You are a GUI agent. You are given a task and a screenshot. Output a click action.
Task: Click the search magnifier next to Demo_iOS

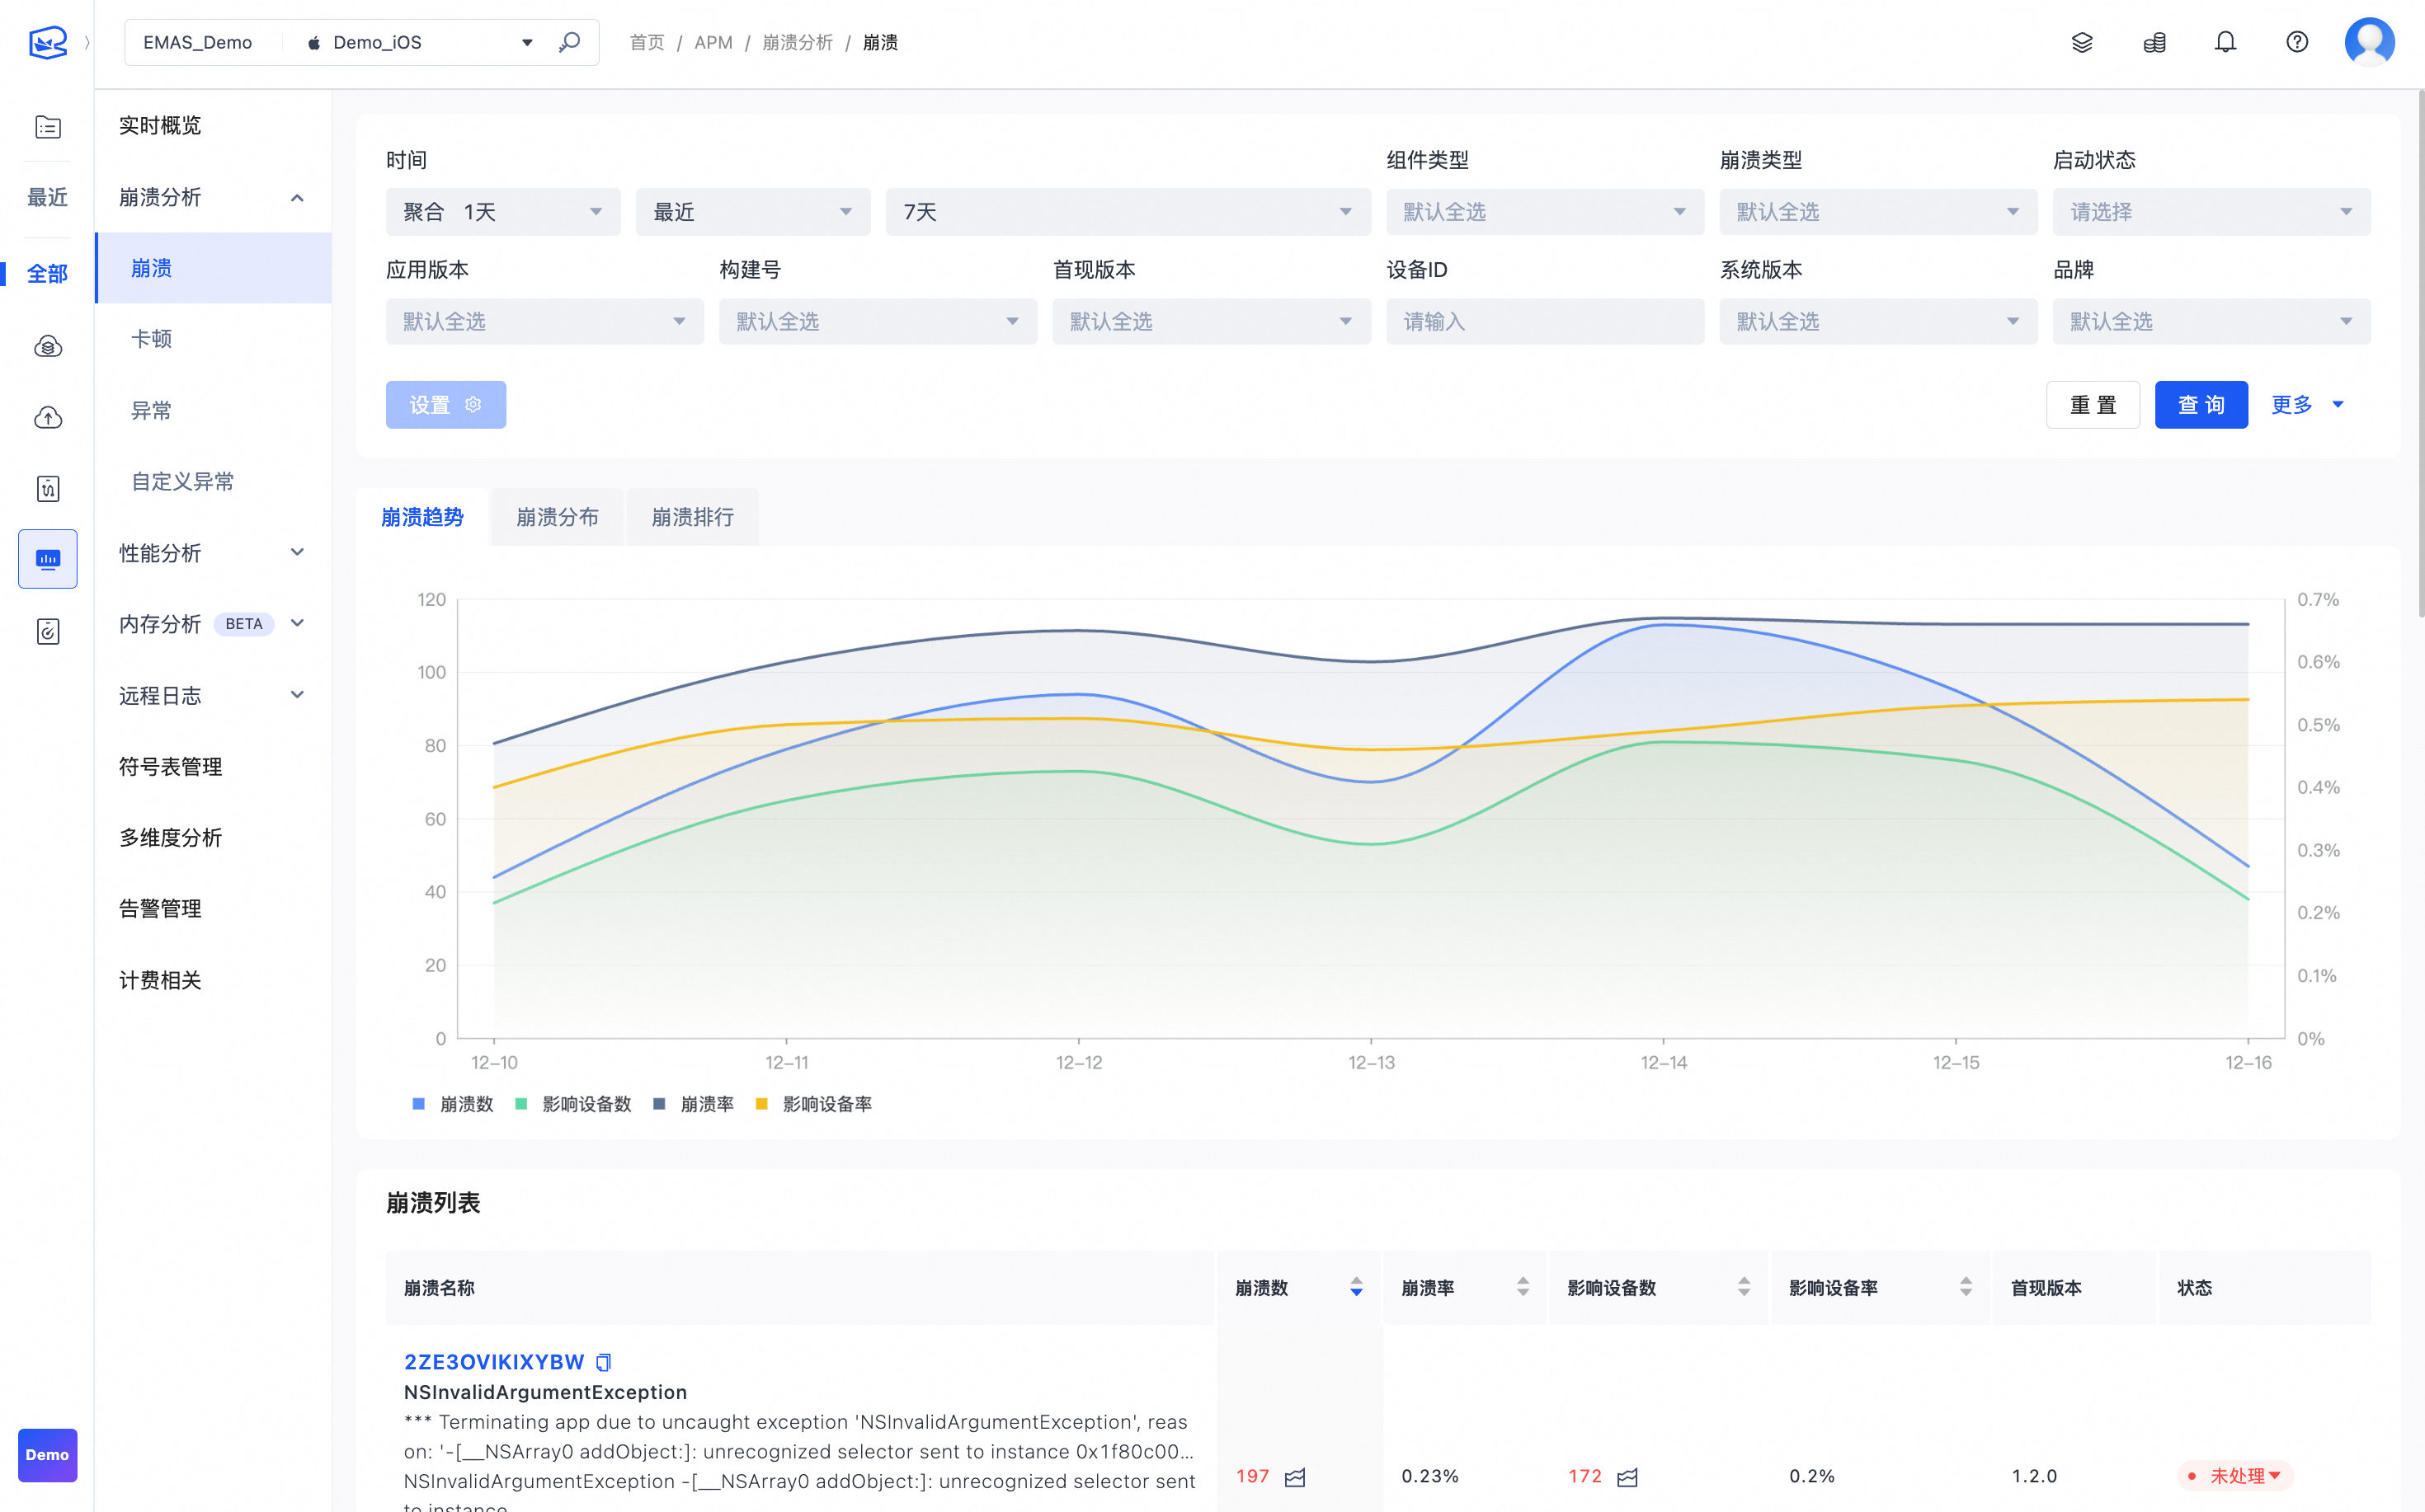click(x=569, y=42)
